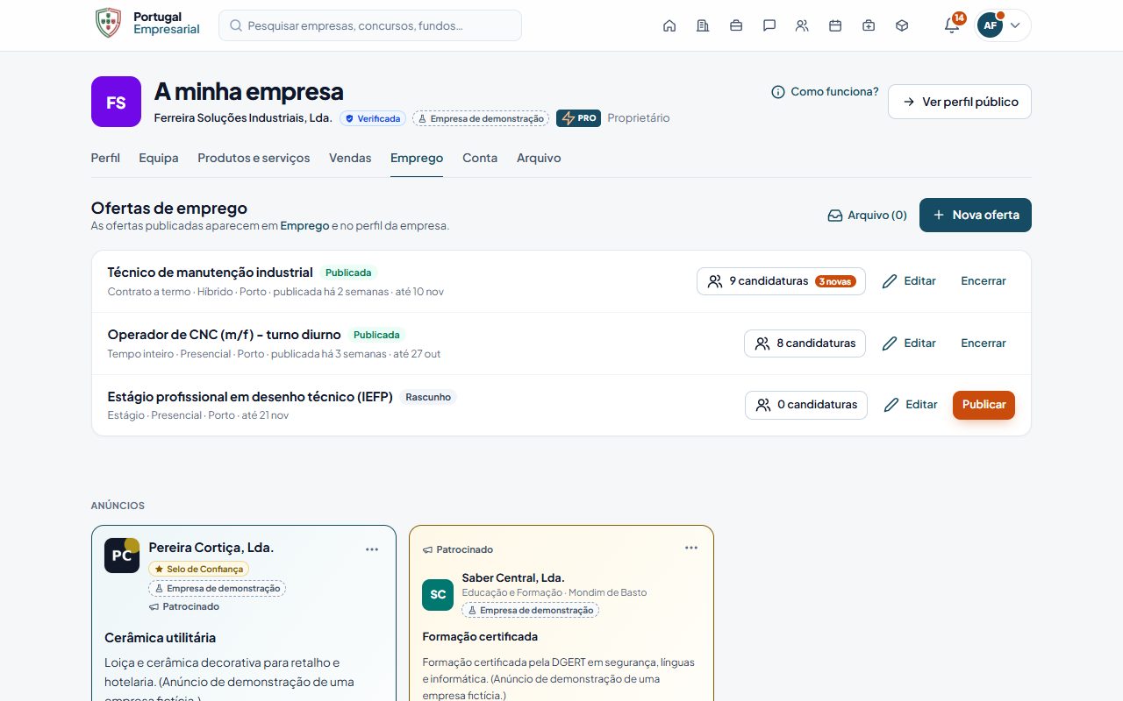Open the Como funciona? help link
The image size is (1123, 701).
825,91
